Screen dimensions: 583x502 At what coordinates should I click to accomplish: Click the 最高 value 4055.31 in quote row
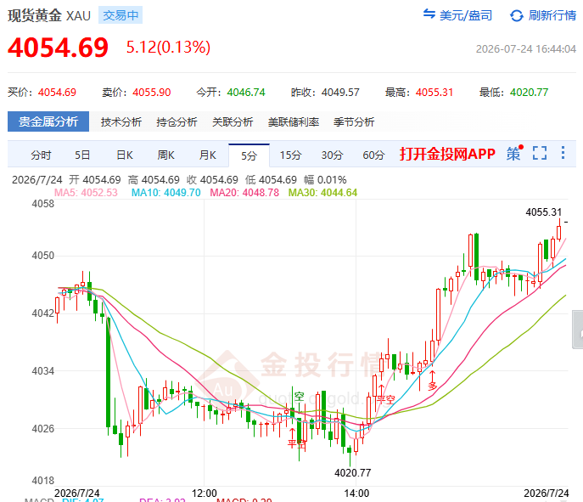[434, 92]
